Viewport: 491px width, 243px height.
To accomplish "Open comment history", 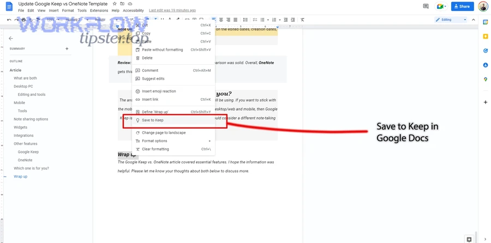I will coord(426,6).
